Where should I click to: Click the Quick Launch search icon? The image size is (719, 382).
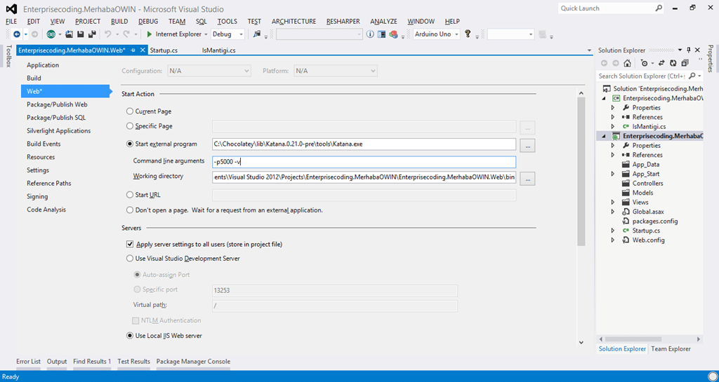tap(659, 8)
